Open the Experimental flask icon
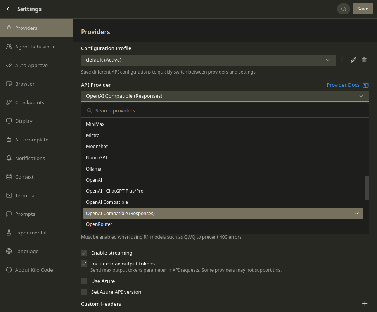This screenshot has height=312, width=377. coord(9,233)
